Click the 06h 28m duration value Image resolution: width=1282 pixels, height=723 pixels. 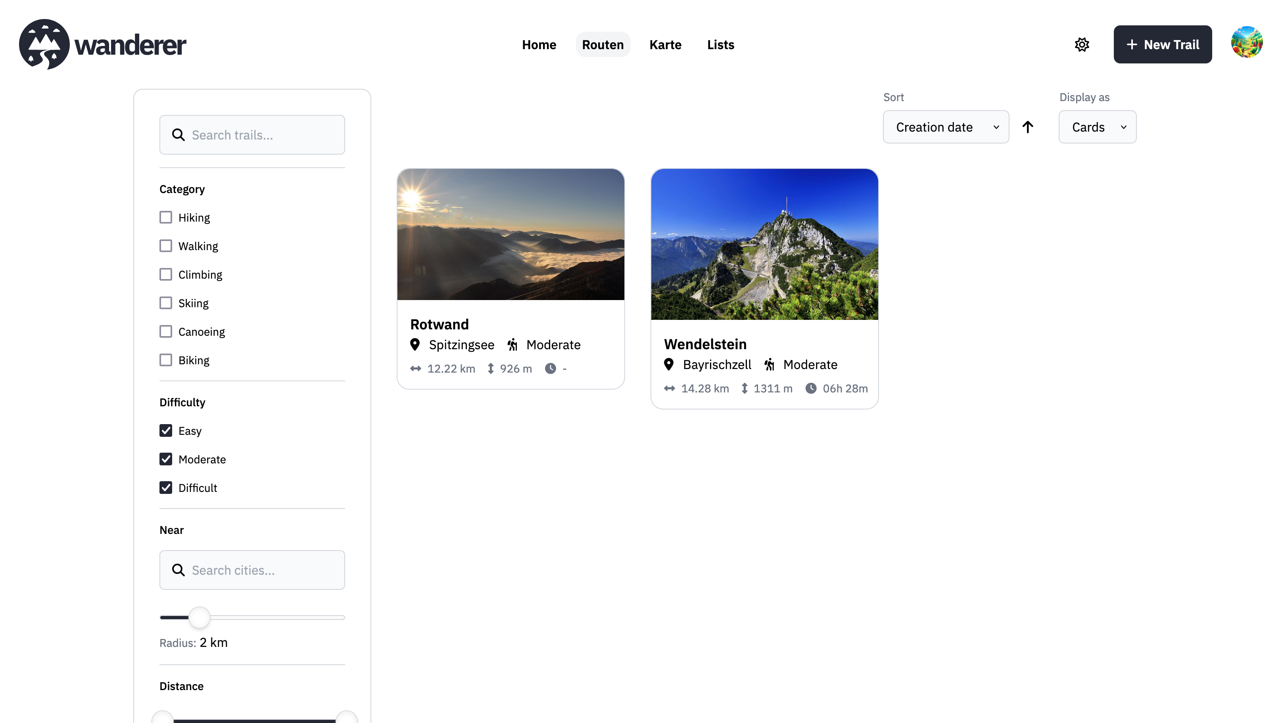[845, 388]
